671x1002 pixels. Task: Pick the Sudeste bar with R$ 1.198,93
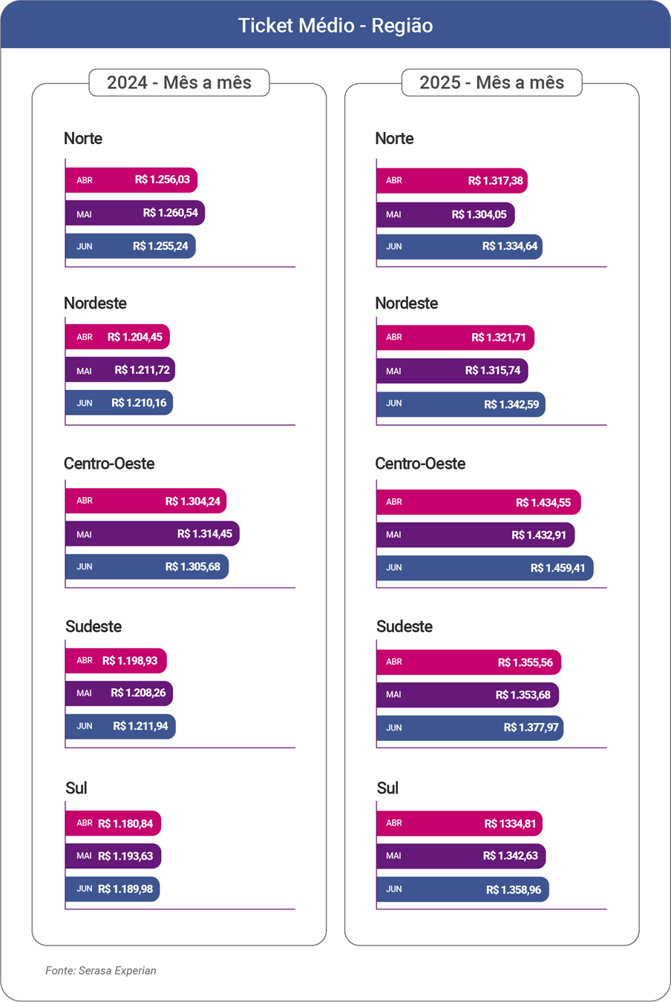point(116,660)
